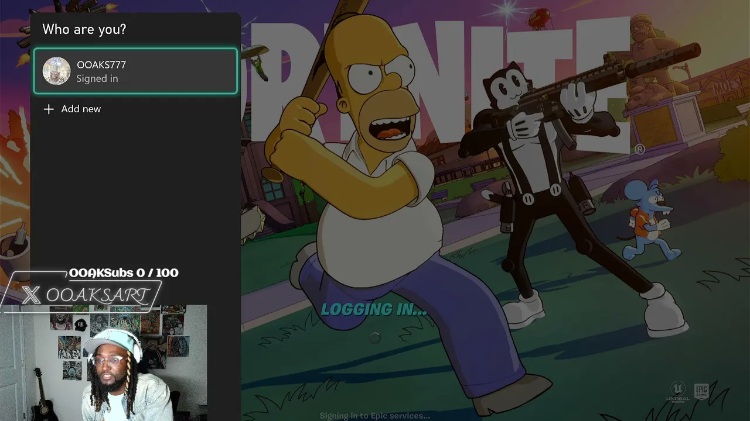Screen dimensions: 750x421
Task: Select the OOAKS777 profile avatar picture
Action: pyautogui.click(x=56, y=71)
